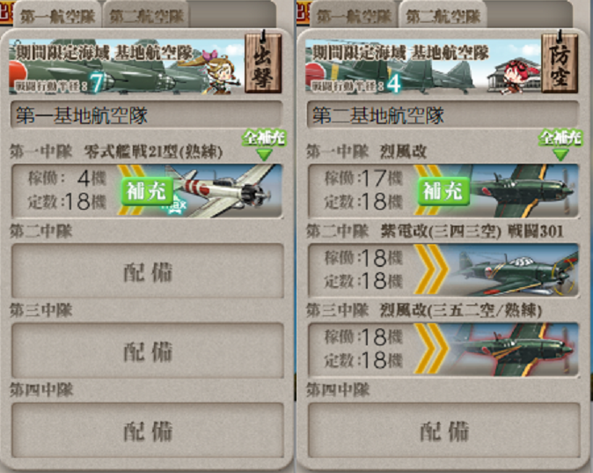Viewport: 593px width, 473px height.
Task: Select the 烈風改(三五二空/熟練) aircraft image
Action: pos(515,349)
